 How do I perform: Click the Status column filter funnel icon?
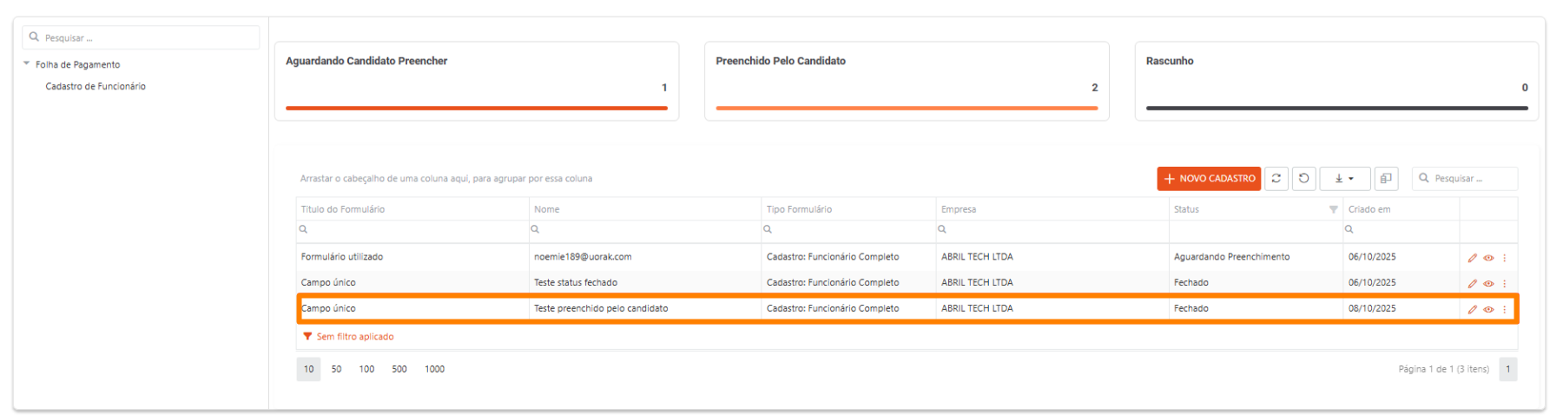click(1333, 209)
